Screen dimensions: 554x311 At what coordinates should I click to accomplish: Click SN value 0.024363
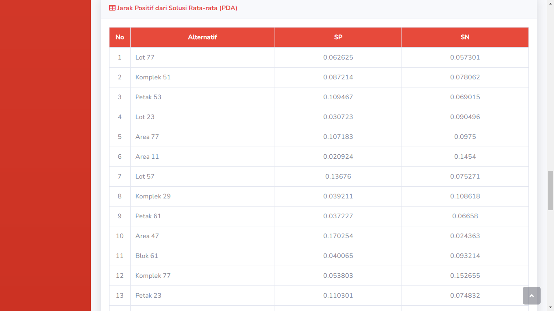[x=465, y=236]
